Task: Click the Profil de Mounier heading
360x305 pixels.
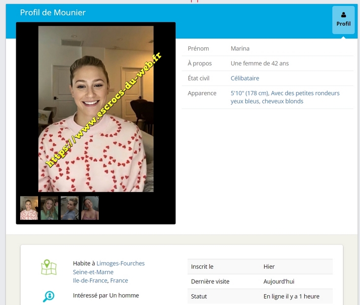Action: point(53,12)
